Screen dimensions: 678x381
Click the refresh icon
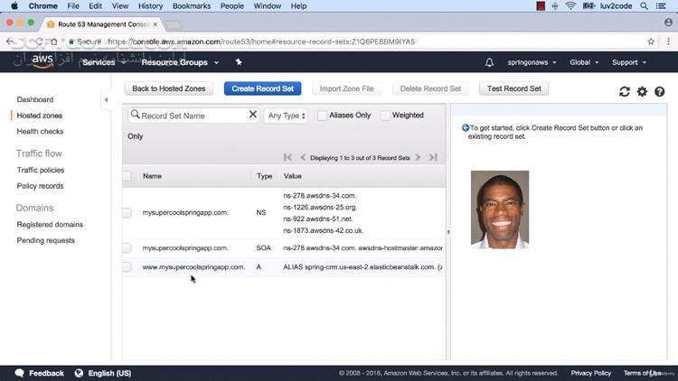pos(624,91)
